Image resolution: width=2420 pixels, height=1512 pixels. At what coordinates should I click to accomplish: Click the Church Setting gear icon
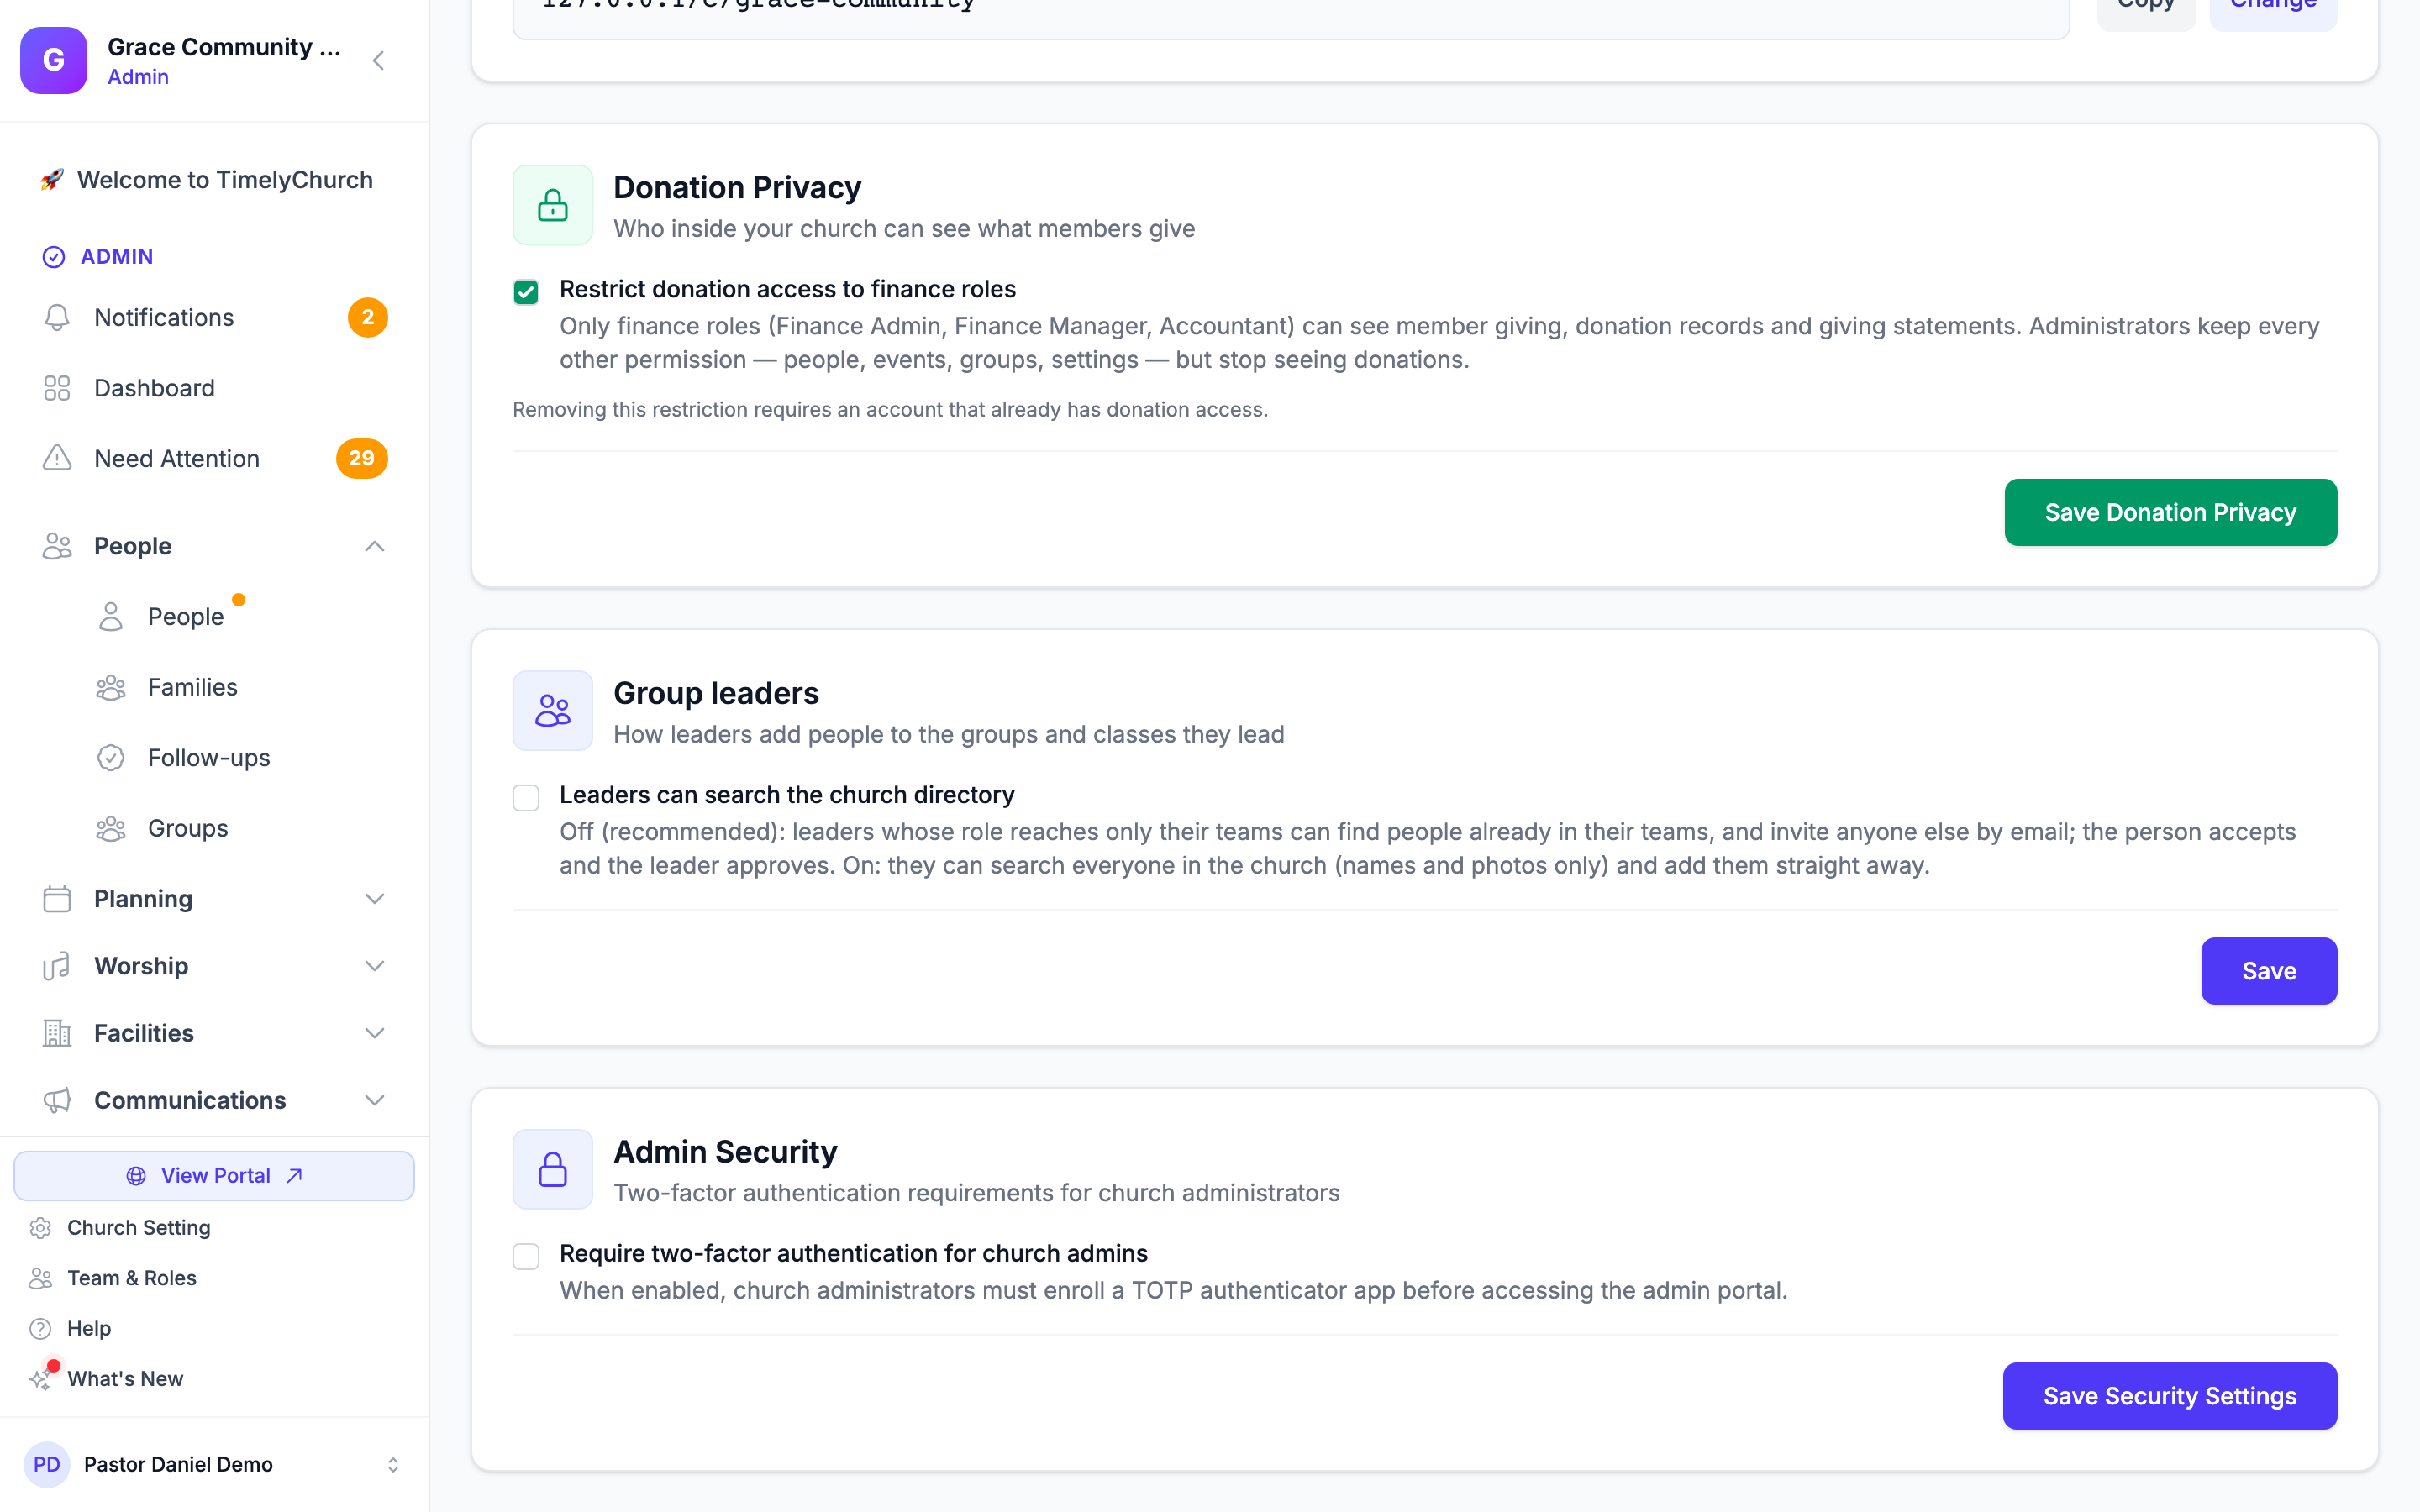[41, 1228]
